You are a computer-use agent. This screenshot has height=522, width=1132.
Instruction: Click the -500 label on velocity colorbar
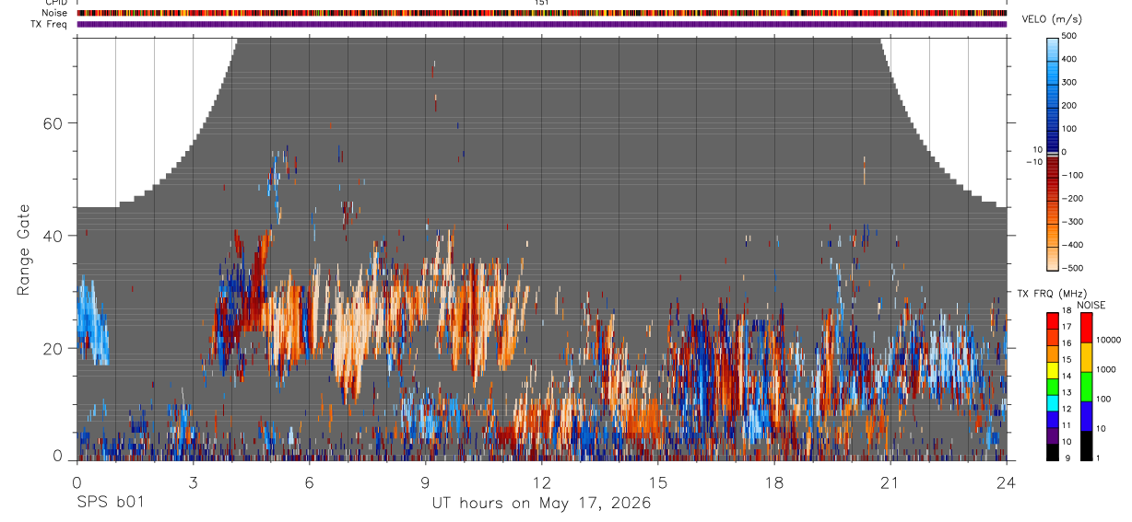click(1074, 268)
